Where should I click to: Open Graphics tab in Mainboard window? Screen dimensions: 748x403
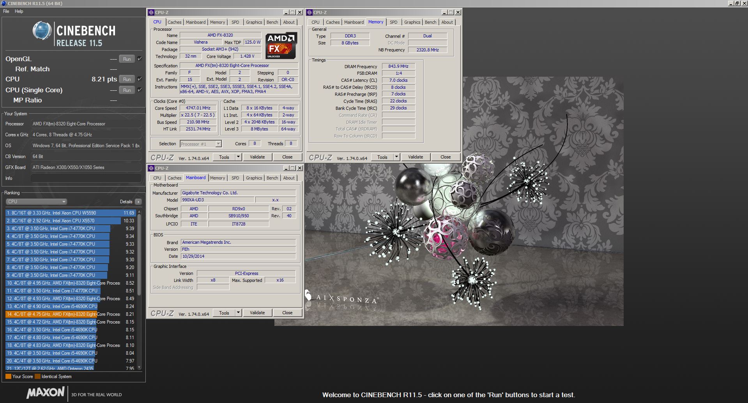click(254, 178)
